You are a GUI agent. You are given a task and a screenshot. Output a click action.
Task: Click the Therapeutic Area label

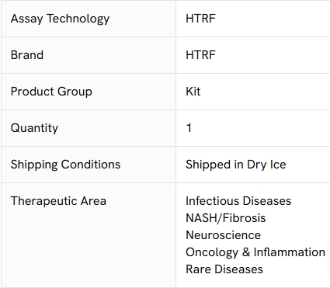(58, 201)
